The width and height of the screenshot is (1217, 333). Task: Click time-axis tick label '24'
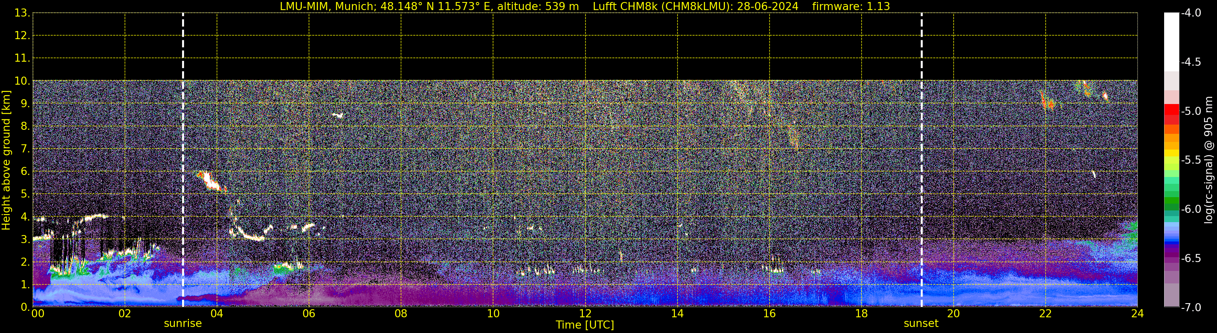click(1137, 314)
